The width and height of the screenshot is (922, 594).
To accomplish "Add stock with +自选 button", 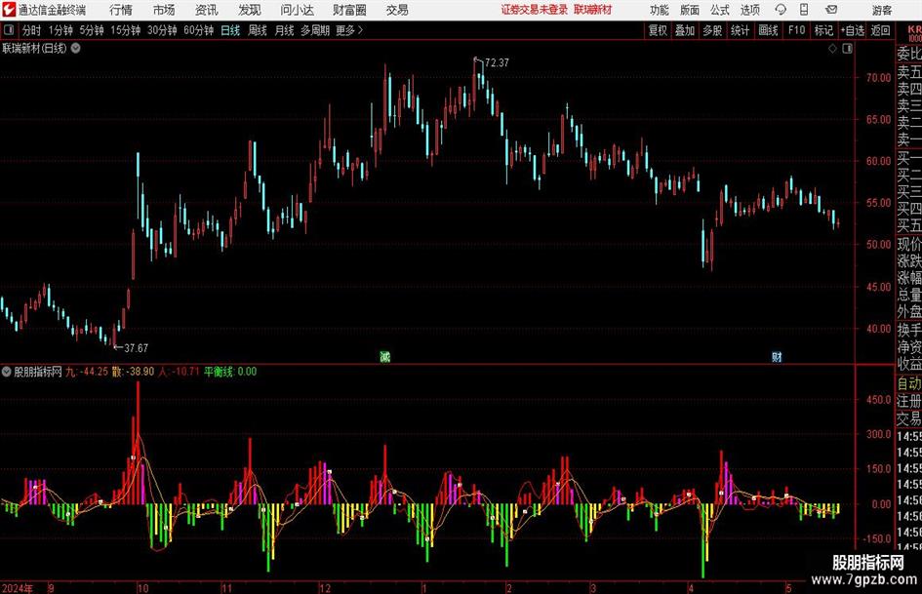I will click(x=853, y=30).
